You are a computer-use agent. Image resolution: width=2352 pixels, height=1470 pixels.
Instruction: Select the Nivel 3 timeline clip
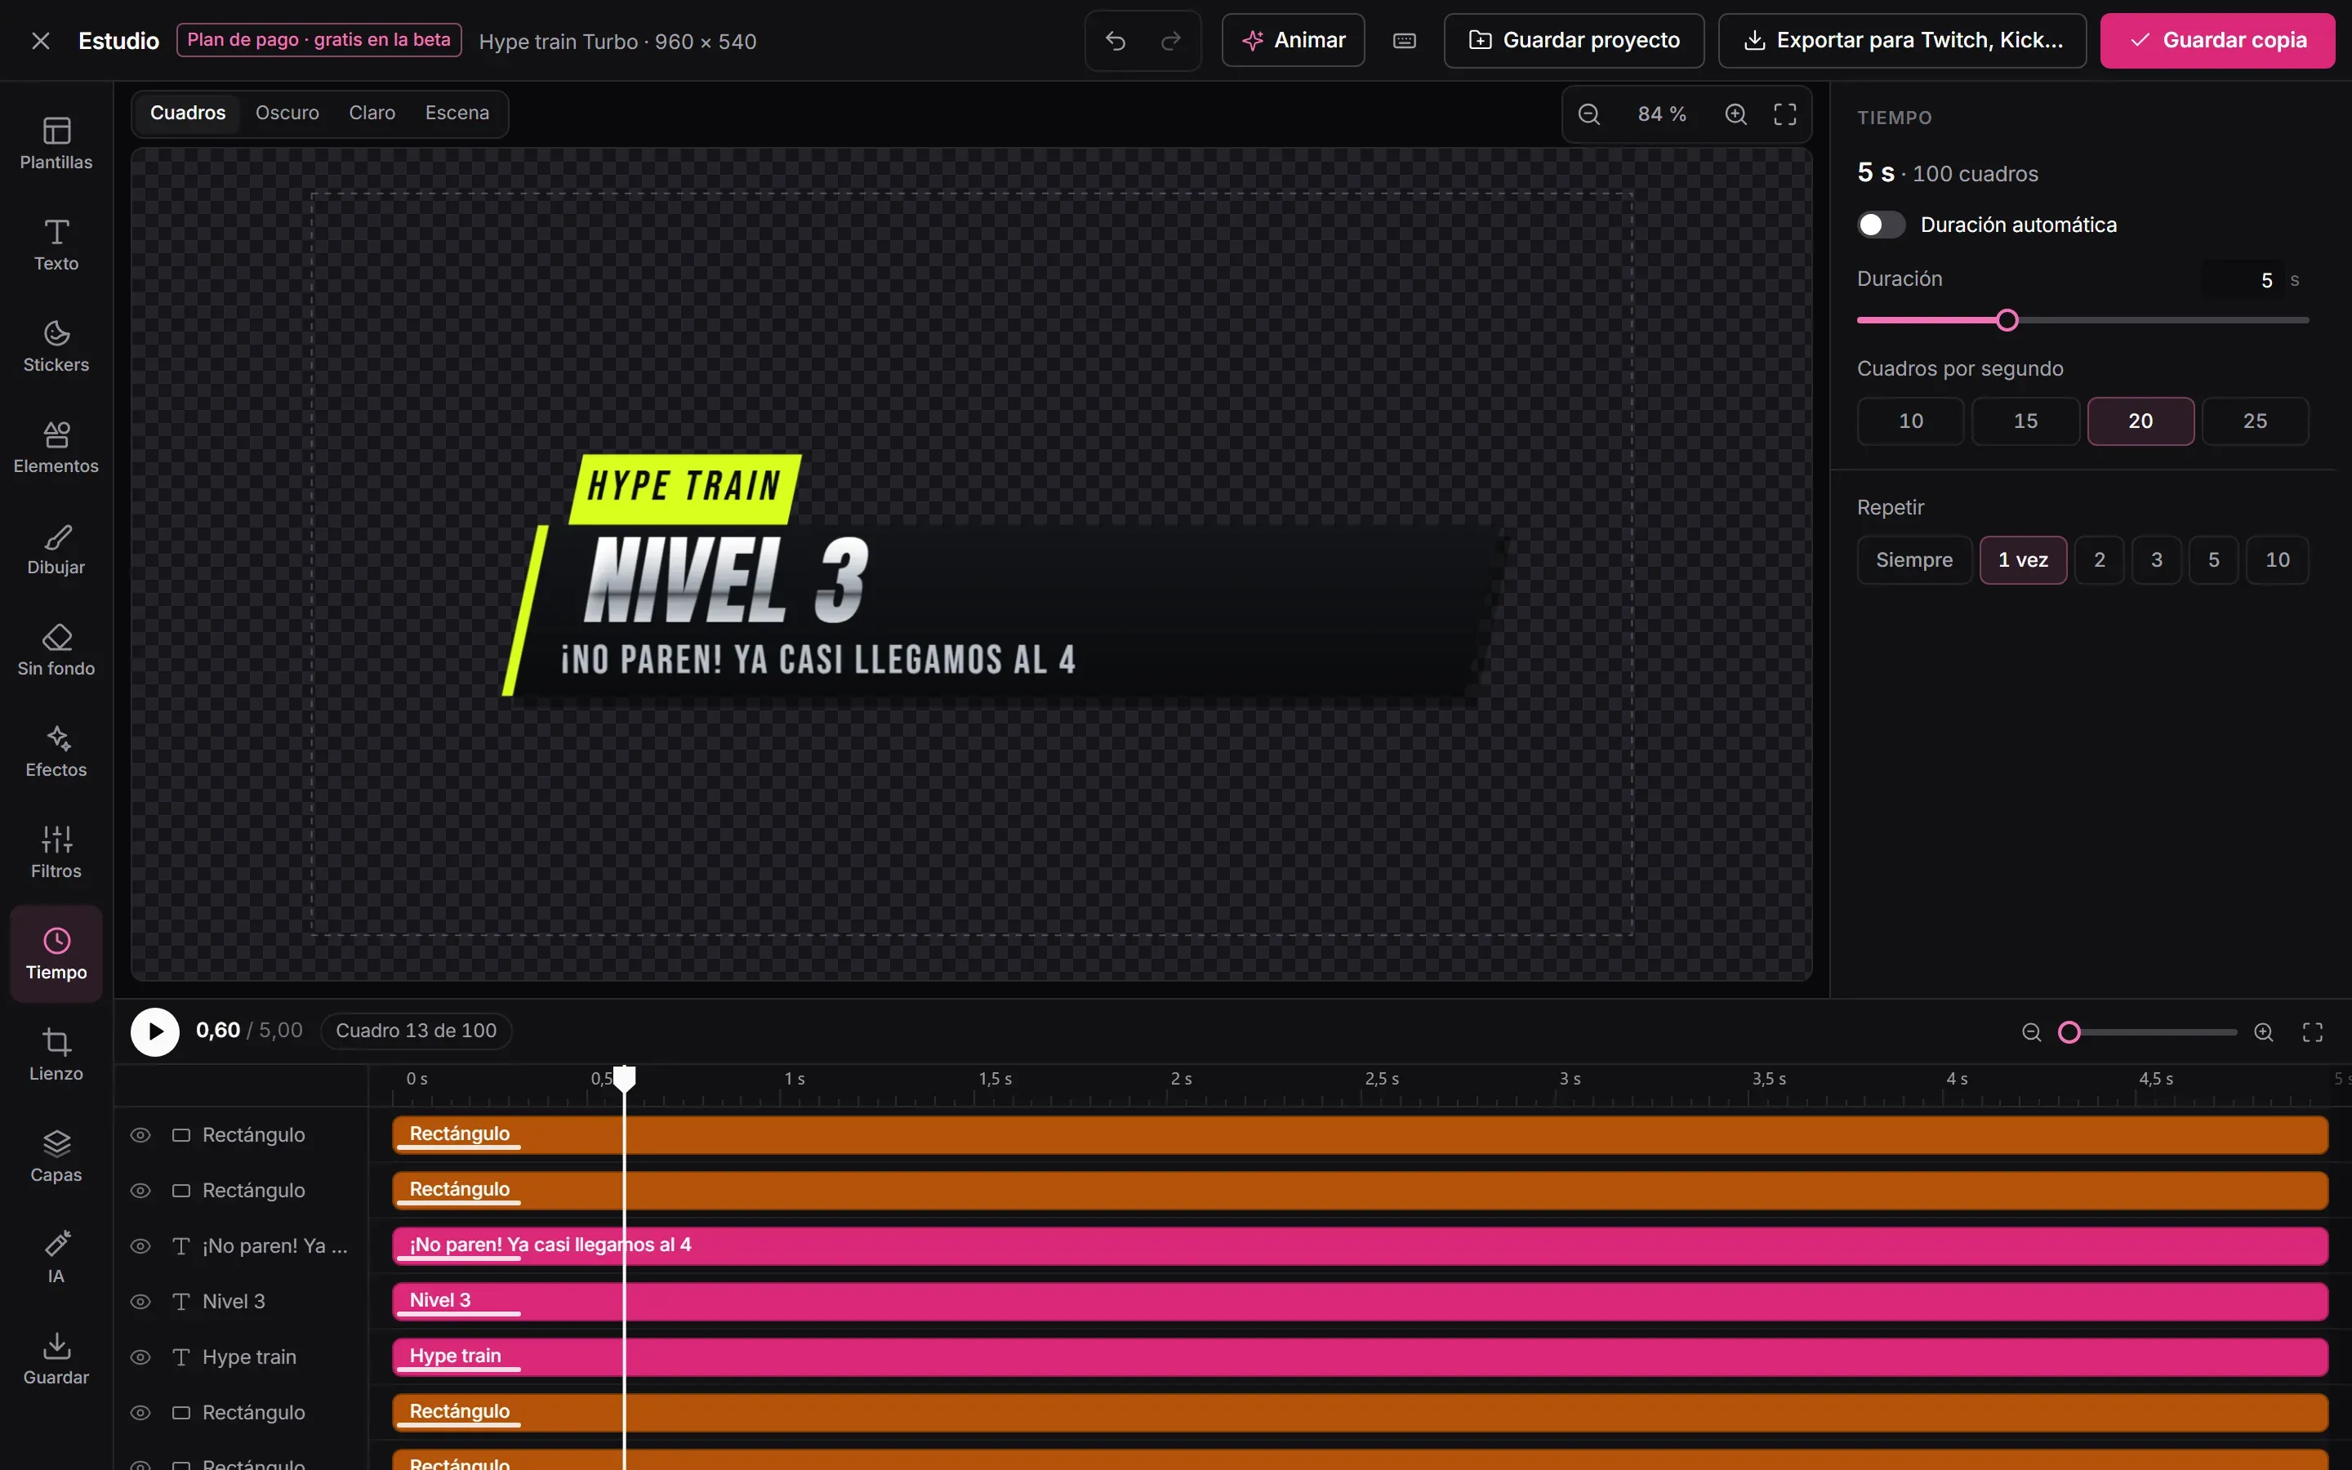click(x=1360, y=1301)
